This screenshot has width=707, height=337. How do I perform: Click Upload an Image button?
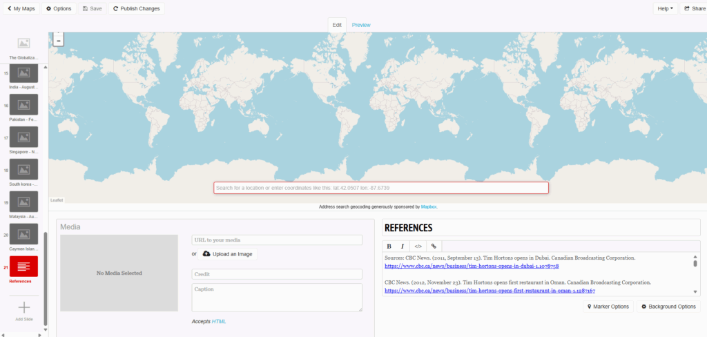227,254
